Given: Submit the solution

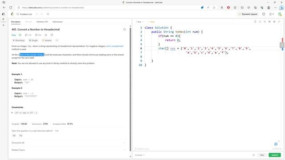Looking at the screenshot, I should 275,155.
